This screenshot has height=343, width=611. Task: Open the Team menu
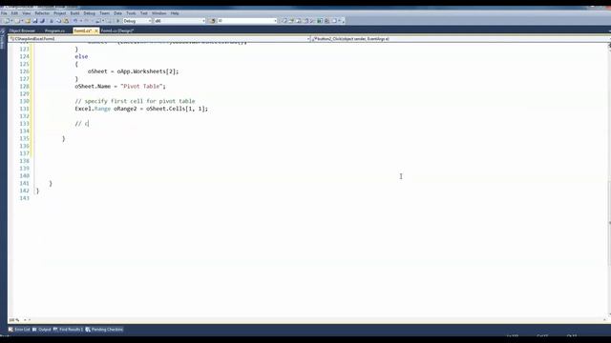tap(104, 13)
